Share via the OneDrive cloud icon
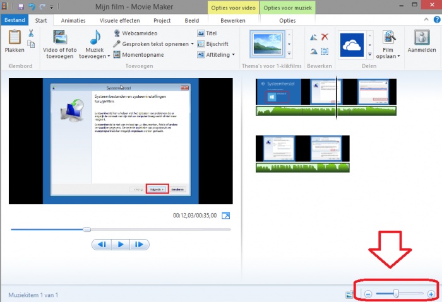This screenshot has width=442, height=302. [352, 45]
